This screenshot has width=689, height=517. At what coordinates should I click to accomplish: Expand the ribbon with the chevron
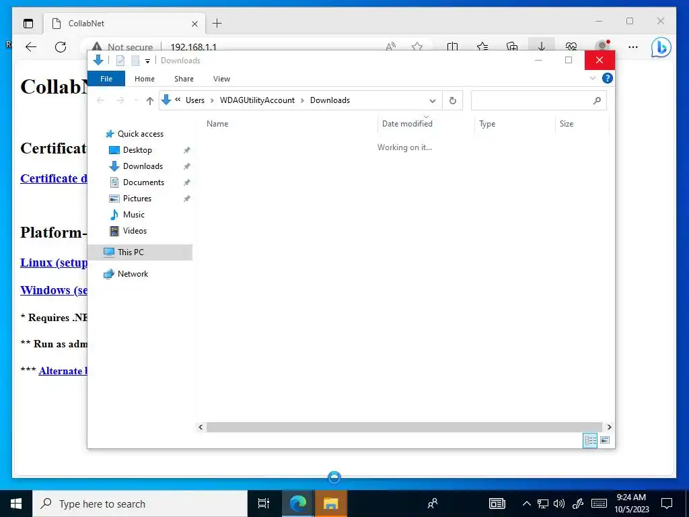(592, 78)
